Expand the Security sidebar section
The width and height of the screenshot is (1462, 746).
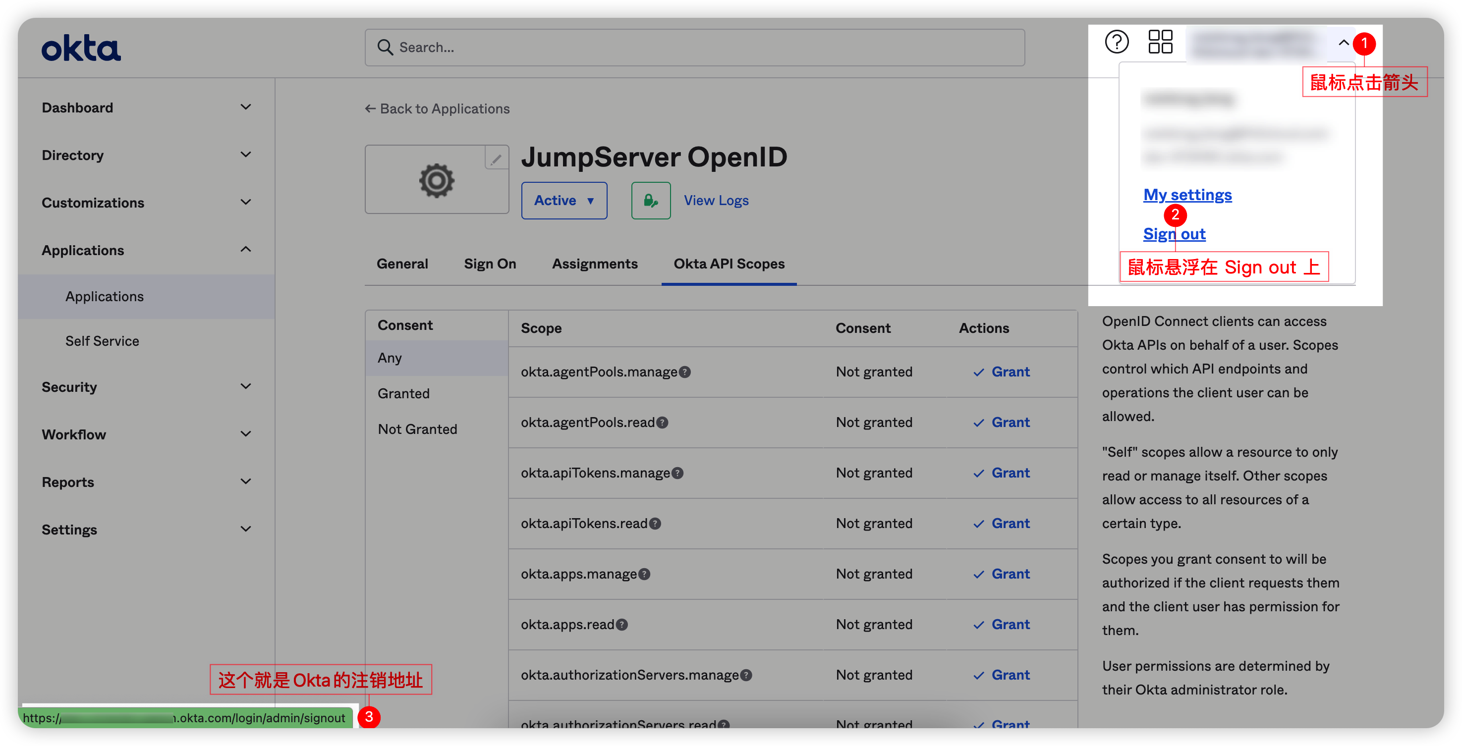(146, 387)
